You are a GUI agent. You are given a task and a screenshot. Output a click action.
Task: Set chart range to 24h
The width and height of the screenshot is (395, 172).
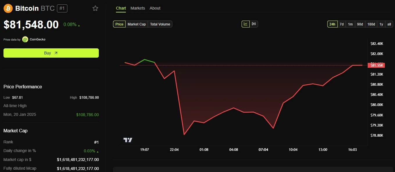click(332, 24)
